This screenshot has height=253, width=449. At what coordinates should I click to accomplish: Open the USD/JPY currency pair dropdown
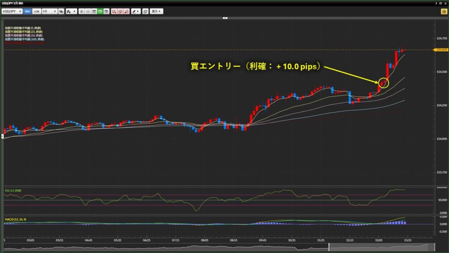(12, 11)
